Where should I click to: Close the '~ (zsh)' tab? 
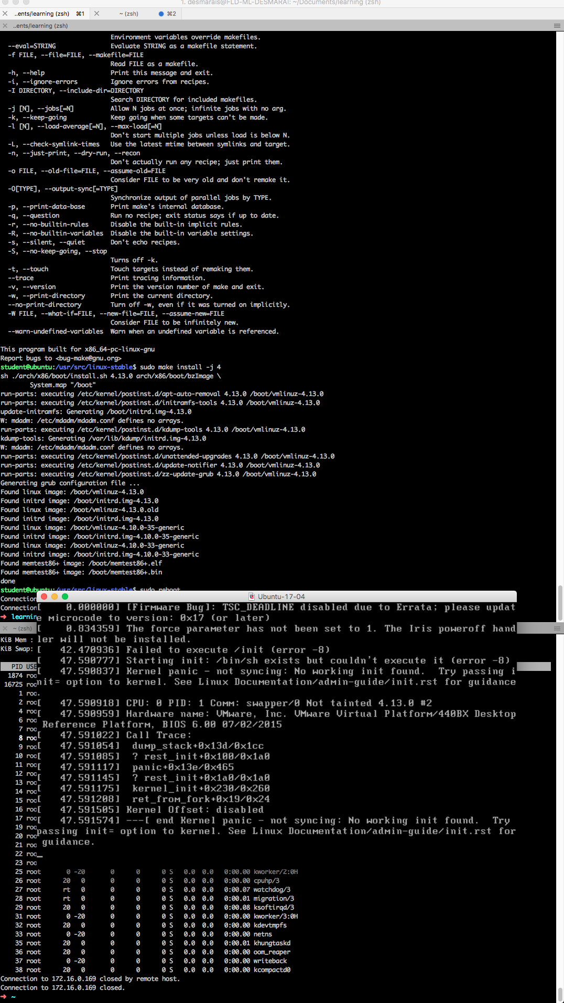96,14
